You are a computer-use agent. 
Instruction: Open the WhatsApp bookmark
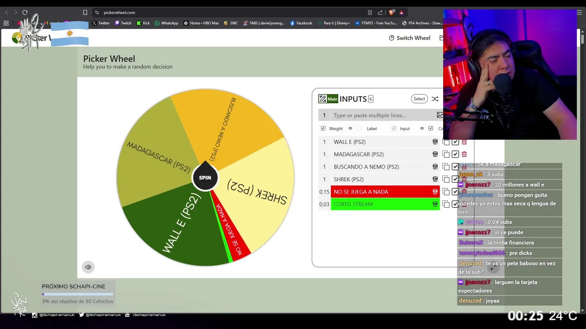(167, 23)
